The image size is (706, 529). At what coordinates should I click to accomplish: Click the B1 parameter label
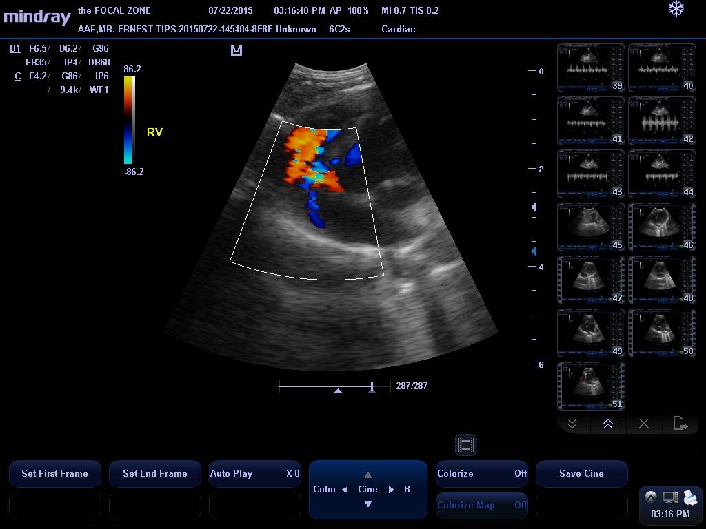(x=14, y=48)
